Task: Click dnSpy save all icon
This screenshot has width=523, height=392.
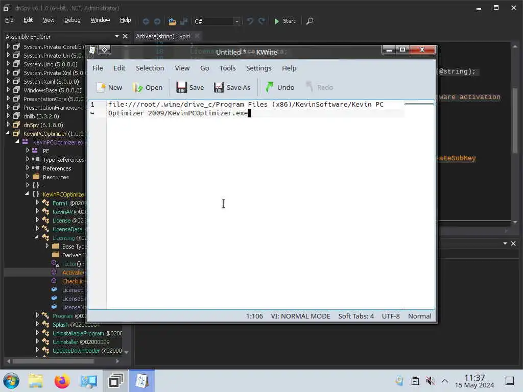Action: (184, 21)
